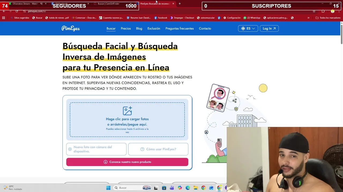Open the Blog page
343x192 pixels.
coord(139,29)
